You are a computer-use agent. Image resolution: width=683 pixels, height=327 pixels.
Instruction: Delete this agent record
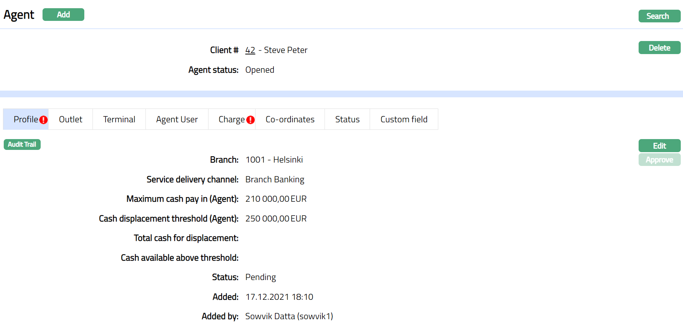point(659,48)
